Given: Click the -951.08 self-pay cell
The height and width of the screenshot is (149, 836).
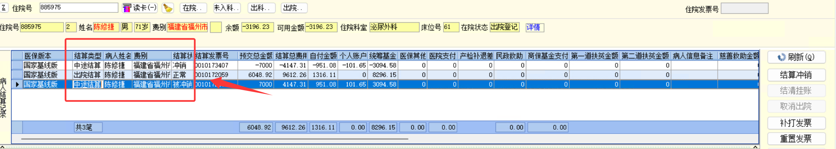Looking at the screenshot, I should click(x=323, y=65).
